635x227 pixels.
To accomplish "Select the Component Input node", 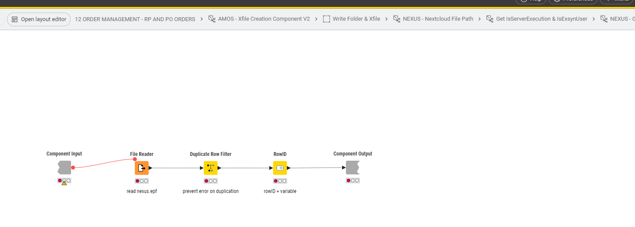I will (x=64, y=168).
